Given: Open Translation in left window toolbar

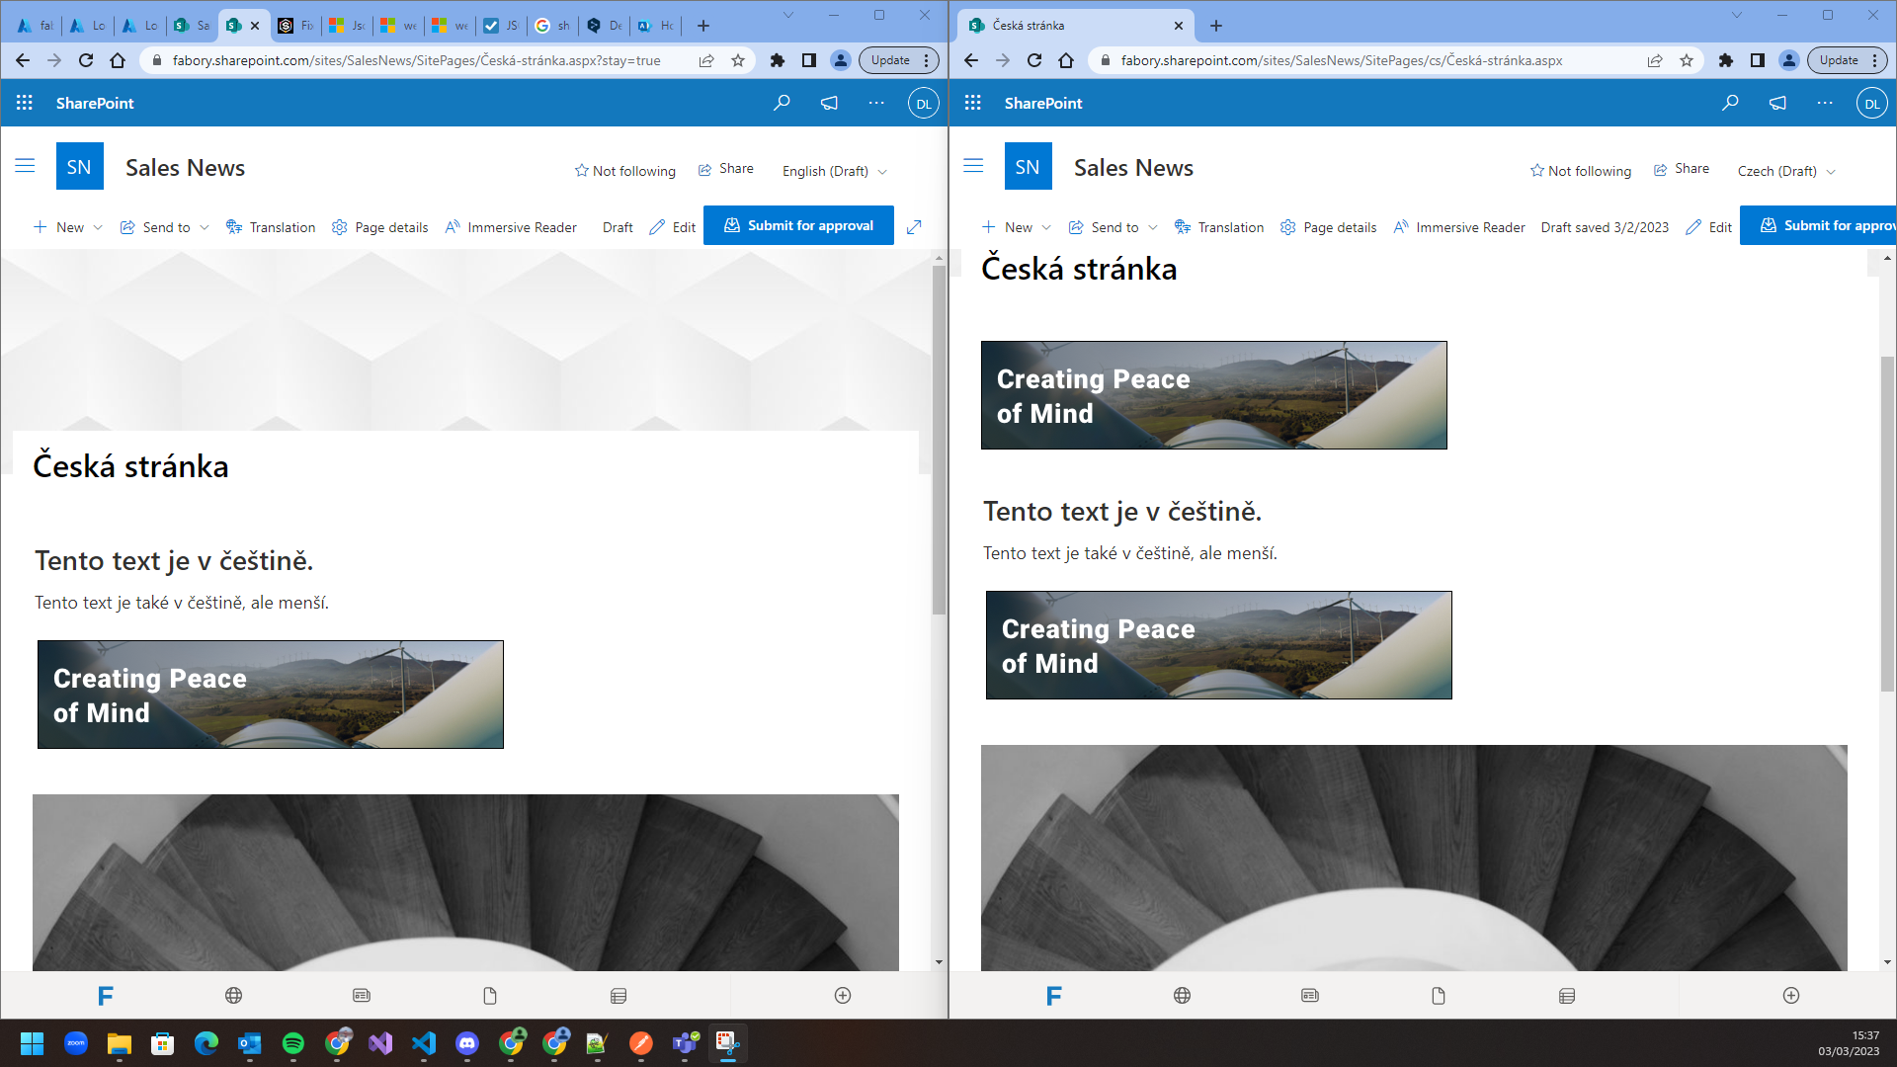Looking at the screenshot, I should point(271,227).
